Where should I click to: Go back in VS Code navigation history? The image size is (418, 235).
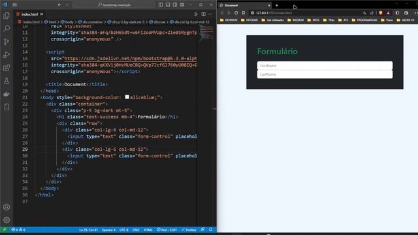coord(59,5)
